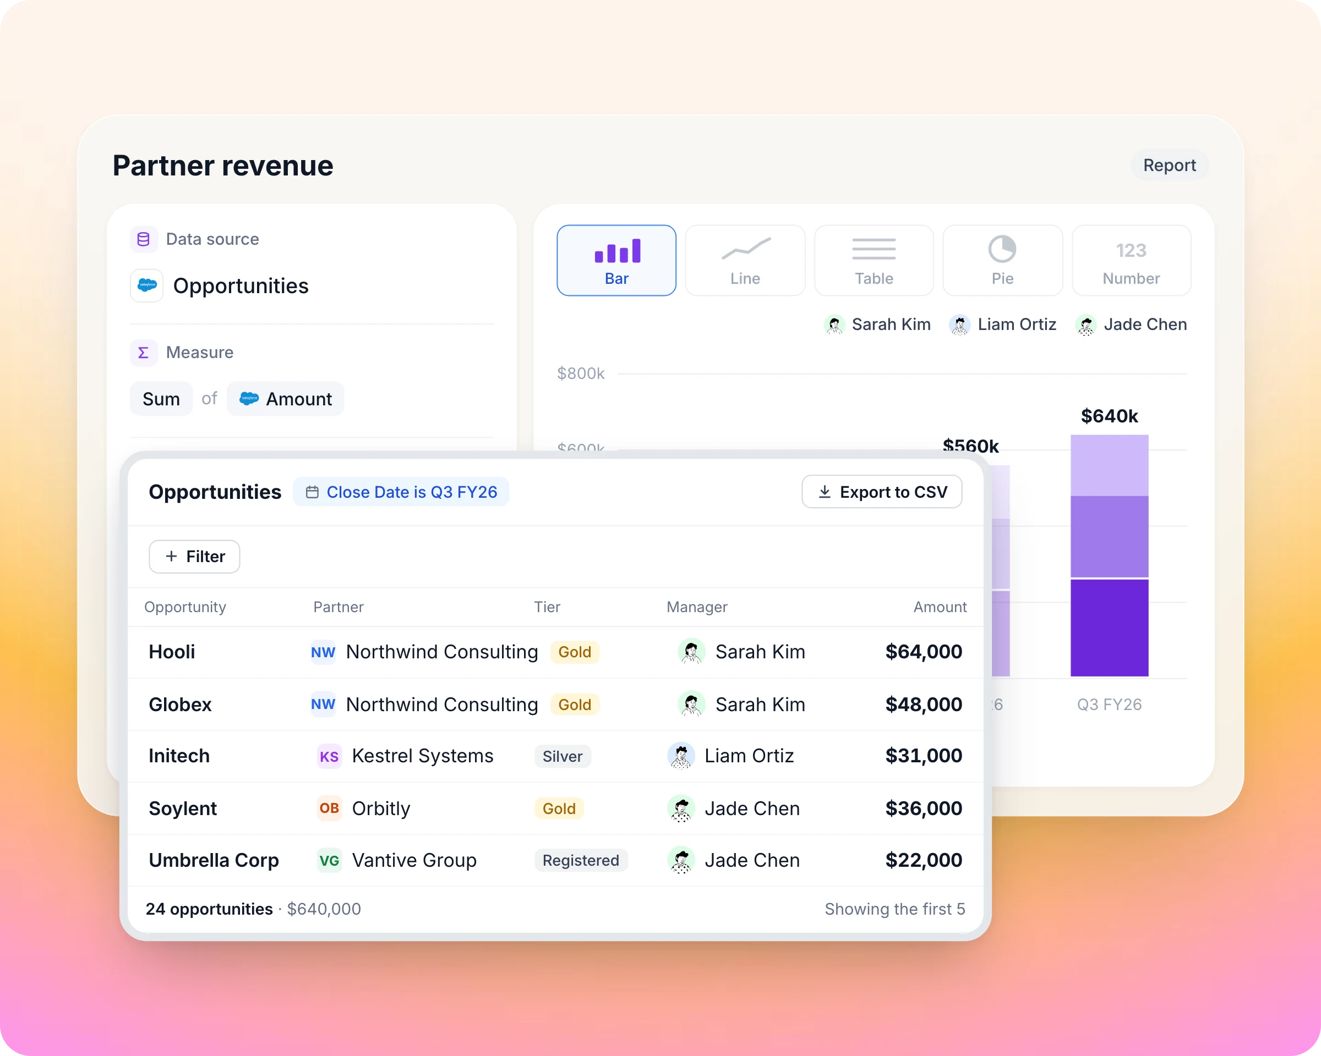Select the Bar chart type

coord(616,260)
